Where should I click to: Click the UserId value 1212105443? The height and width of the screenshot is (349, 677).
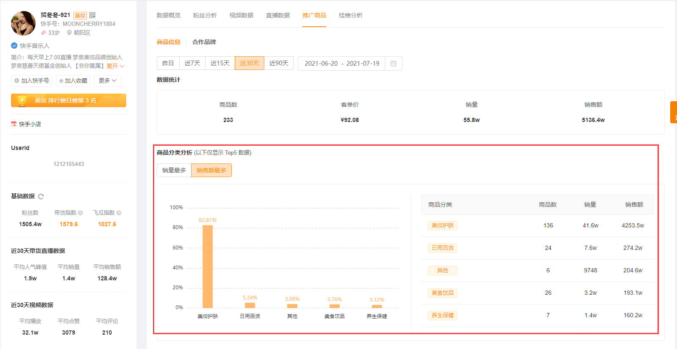coord(69,164)
